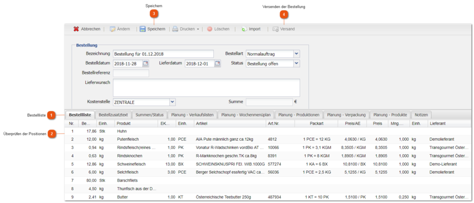Expand the Status dropdown
The image size is (474, 203).
[x=296, y=63]
